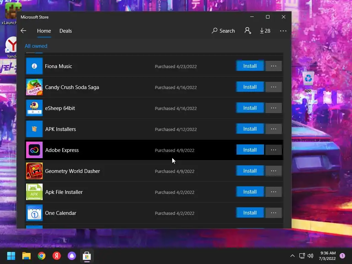Select the eSheep 64bit title
This screenshot has height=264, width=352.
coord(60,108)
